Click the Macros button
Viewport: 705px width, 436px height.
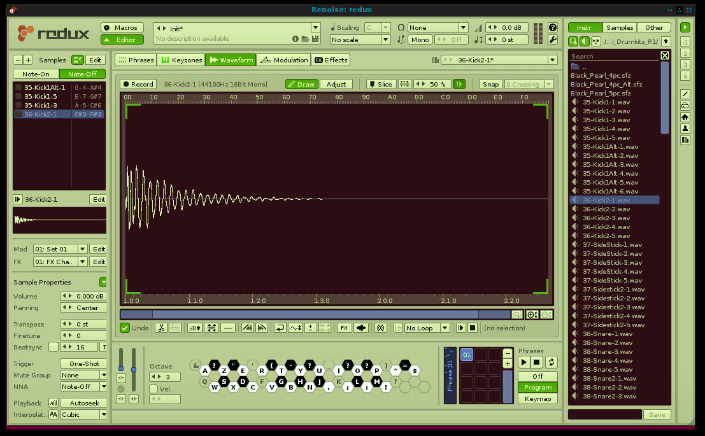pos(122,27)
